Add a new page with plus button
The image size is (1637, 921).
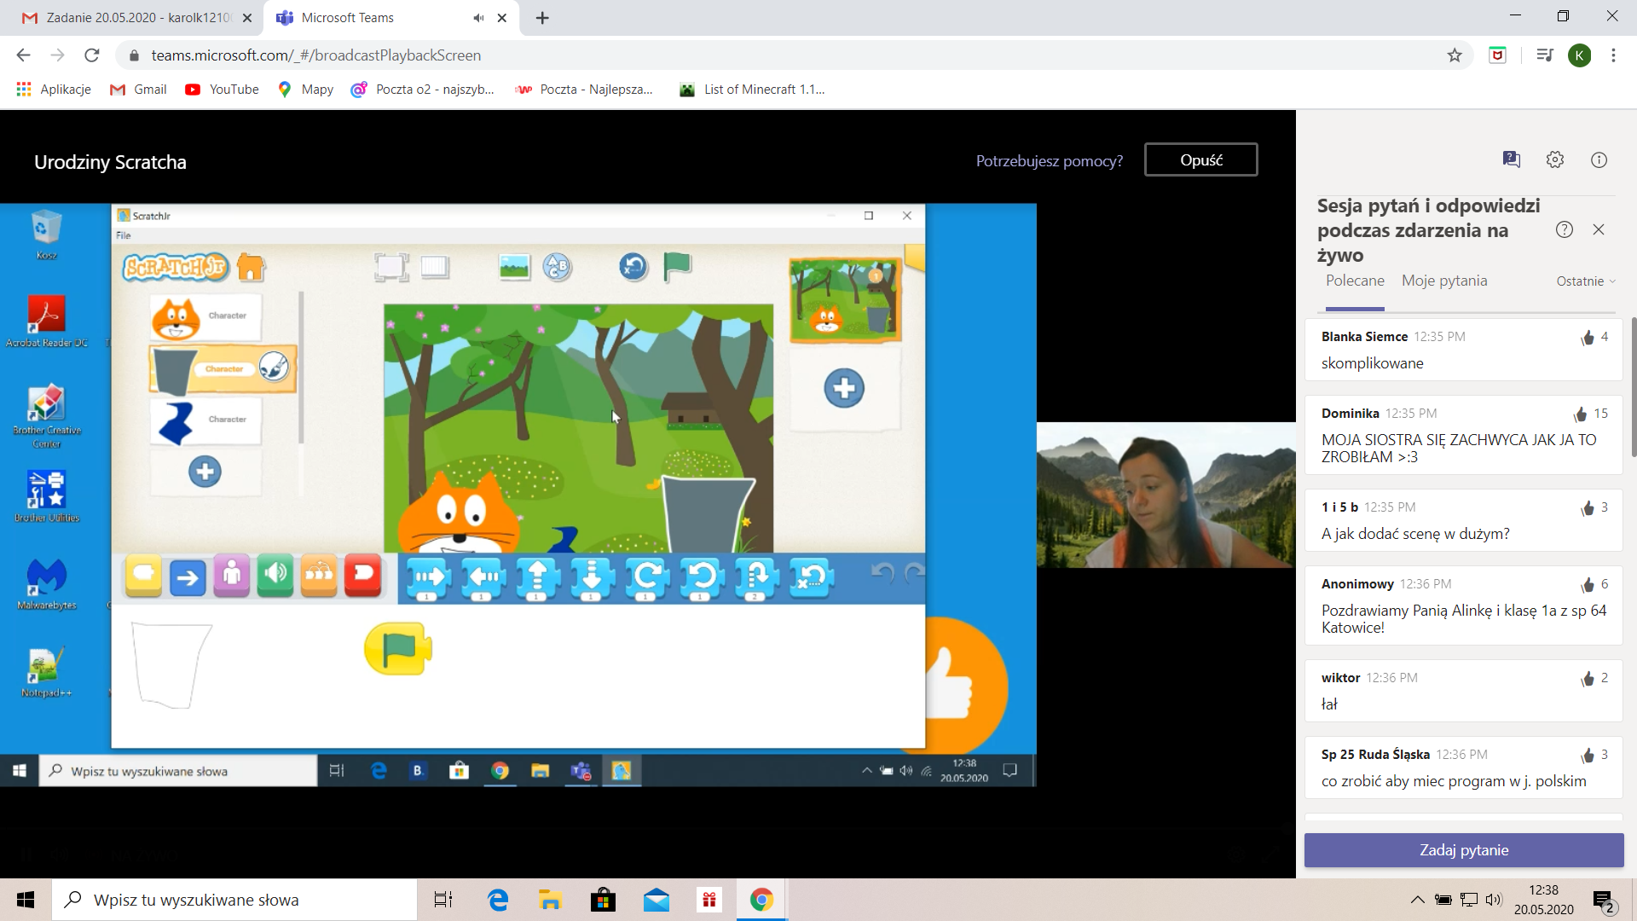844,388
